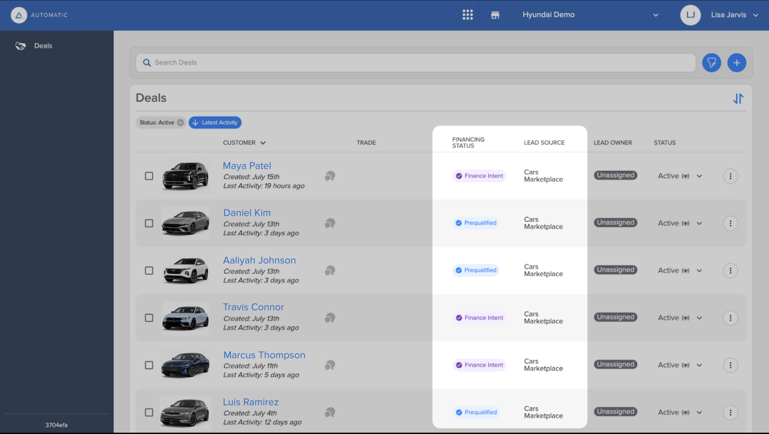The width and height of the screenshot is (769, 434).
Task: Open Deals in the sidebar
Action: point(43,46)
